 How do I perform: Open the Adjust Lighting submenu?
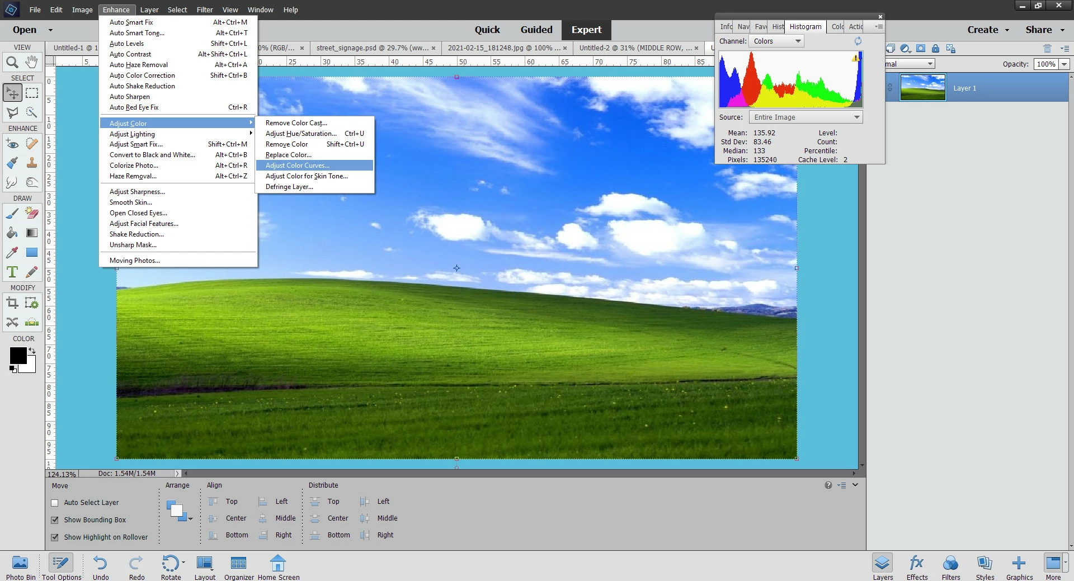pyautogui.click(x=178, y=134)
